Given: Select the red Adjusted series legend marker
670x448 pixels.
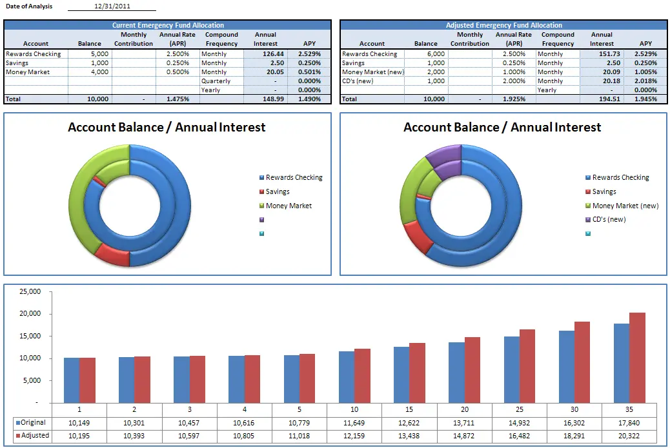Looking at the screenshot, I should point(18,436).
